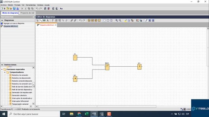Open the Formato menu
Image resolution: width=209 pixels, height=117 pixels.
[x=17, y=5]
